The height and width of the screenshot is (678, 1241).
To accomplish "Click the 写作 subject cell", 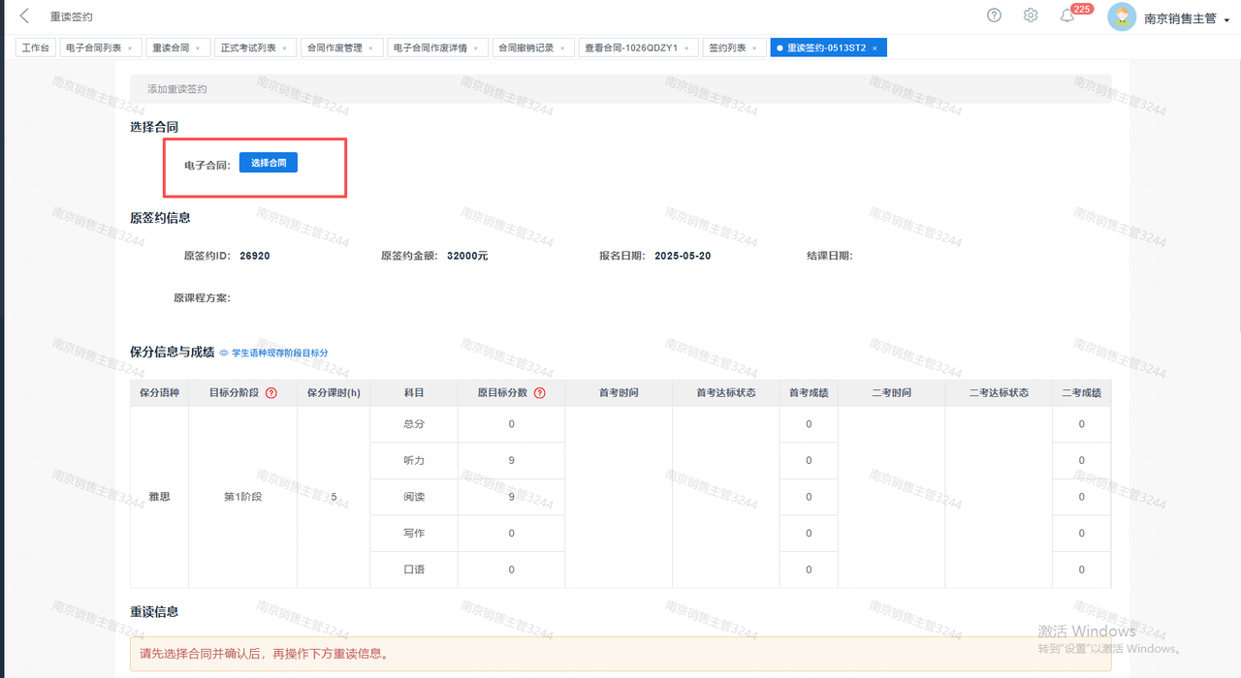I will coord(414,533).
